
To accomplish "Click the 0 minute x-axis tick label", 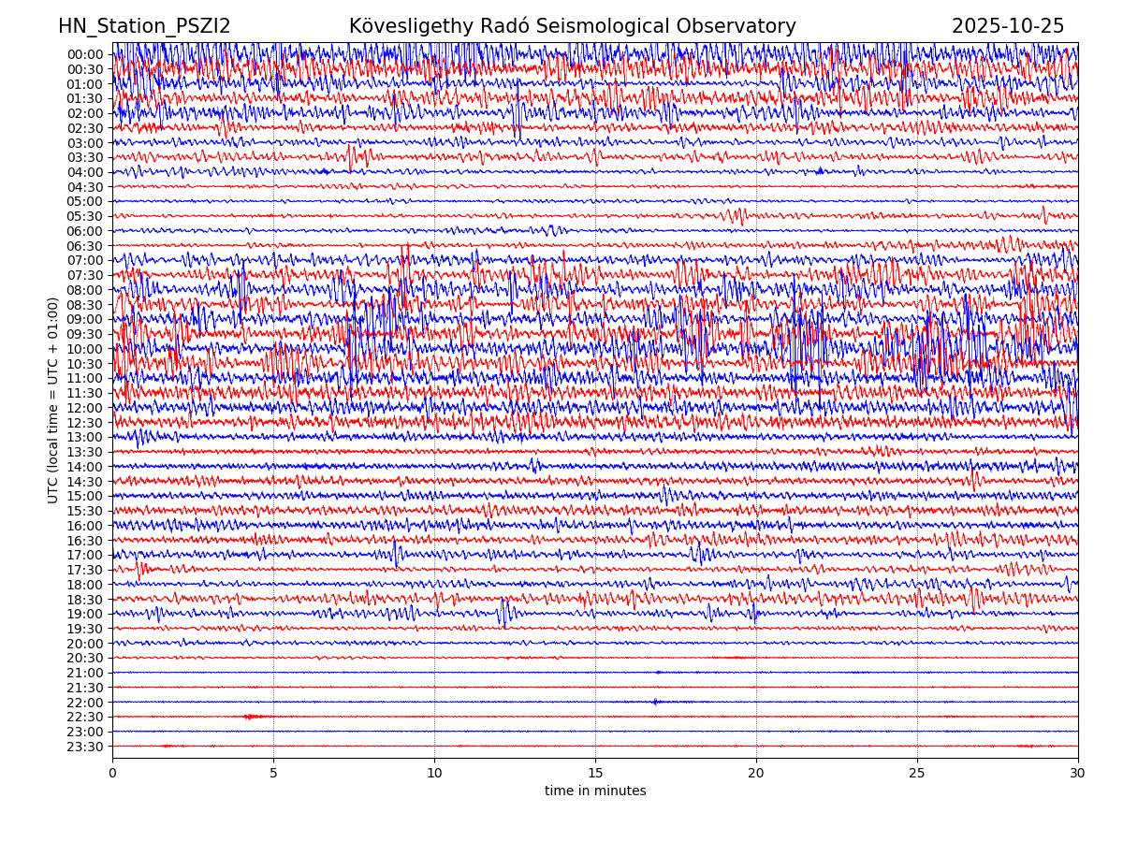I will click(x=112, y=774).
